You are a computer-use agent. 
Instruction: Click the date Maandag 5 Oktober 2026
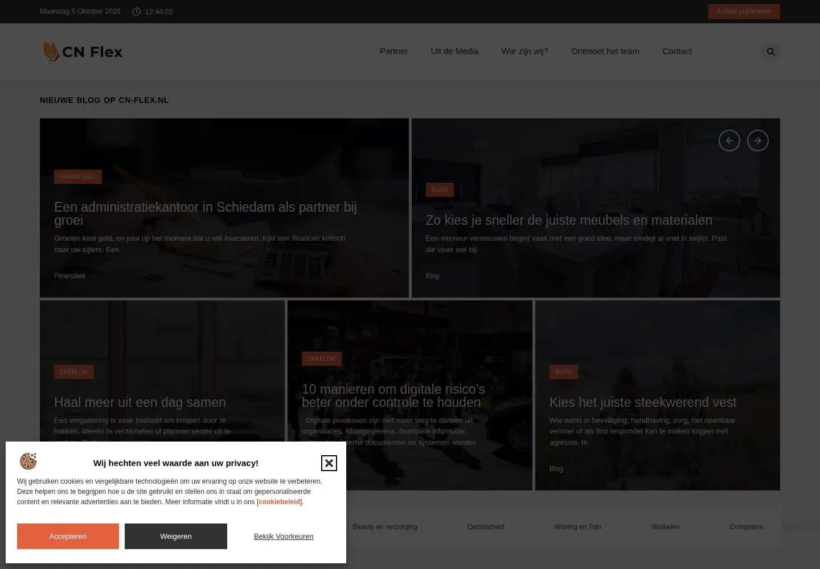point(80,11)
